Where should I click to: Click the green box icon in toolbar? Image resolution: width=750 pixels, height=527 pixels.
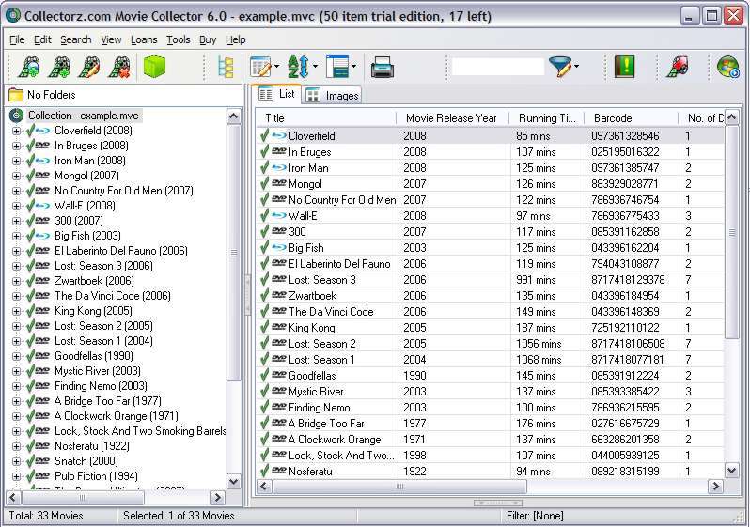(154, 67)
